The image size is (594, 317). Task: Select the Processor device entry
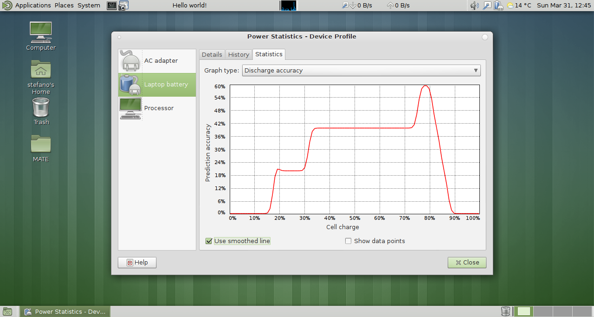[157, 108]
